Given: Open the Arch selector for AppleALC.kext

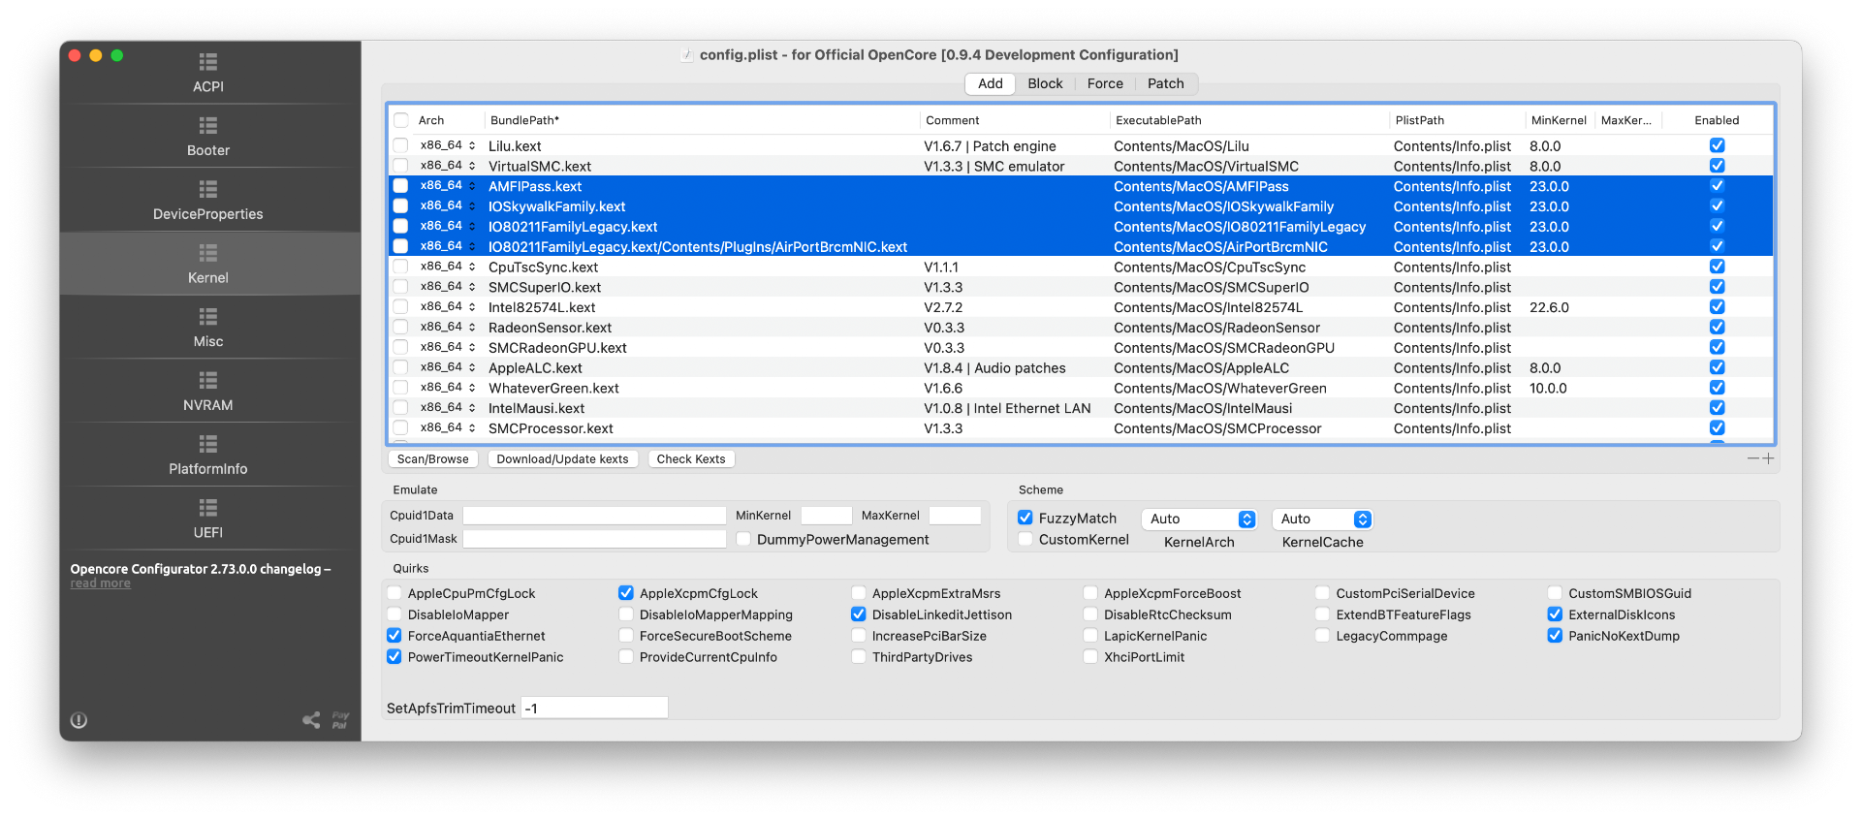Looking at the screenshot, I should coord(448,368).
